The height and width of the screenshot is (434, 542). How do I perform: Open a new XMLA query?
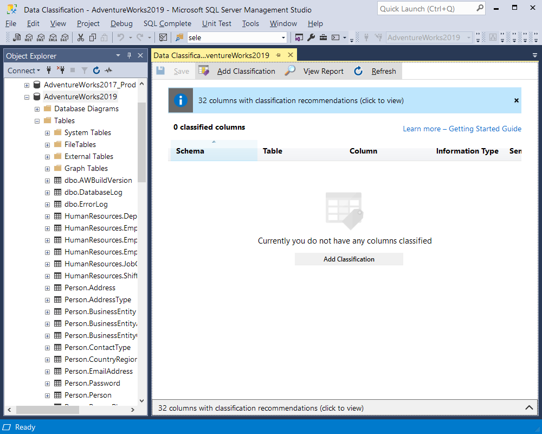click(x=53, y=37)
